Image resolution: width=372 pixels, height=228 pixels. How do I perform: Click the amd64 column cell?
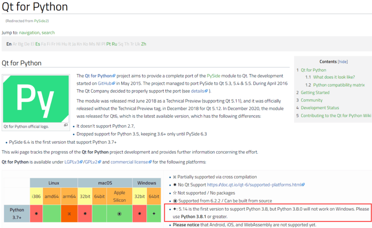coord(52,196)
